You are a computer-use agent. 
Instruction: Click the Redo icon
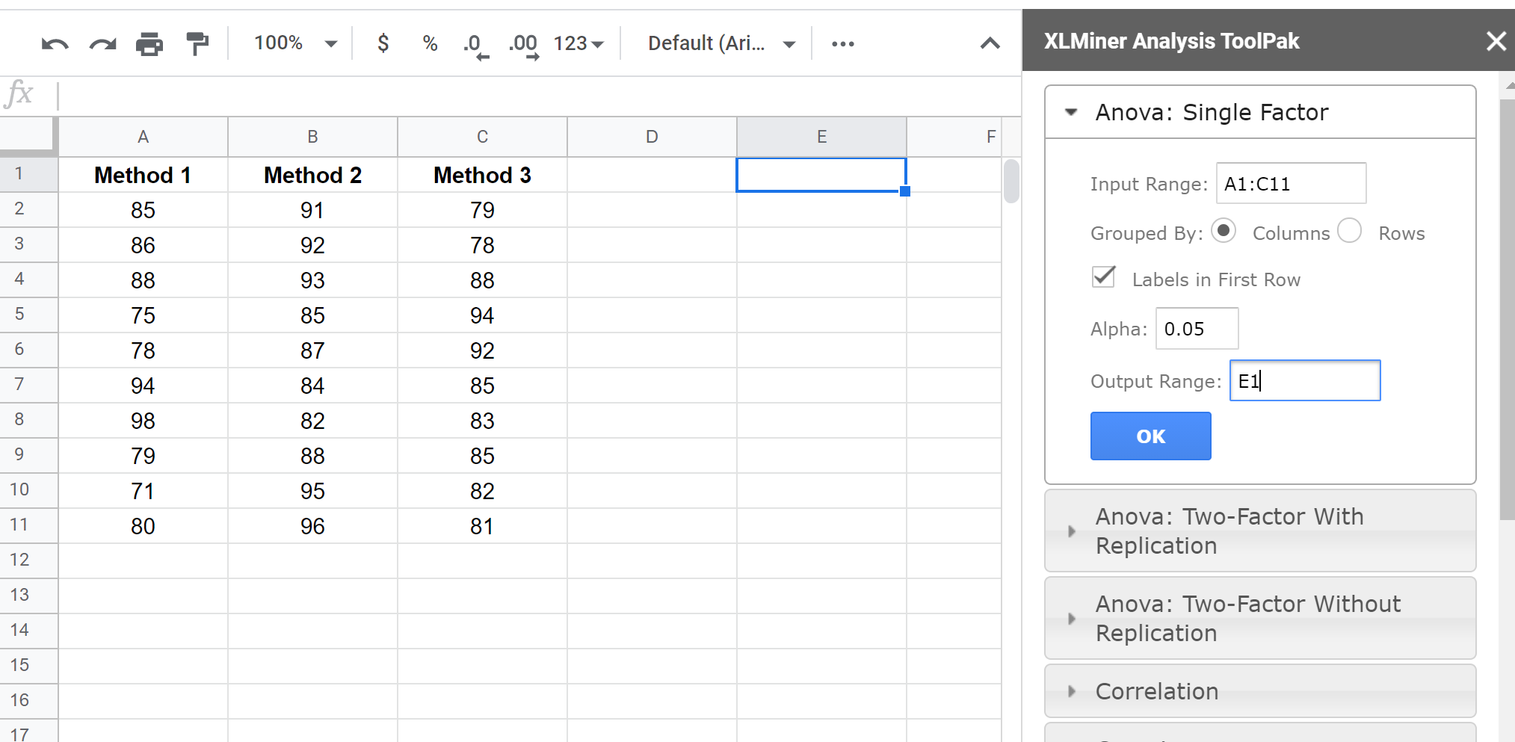pos(102,44)
